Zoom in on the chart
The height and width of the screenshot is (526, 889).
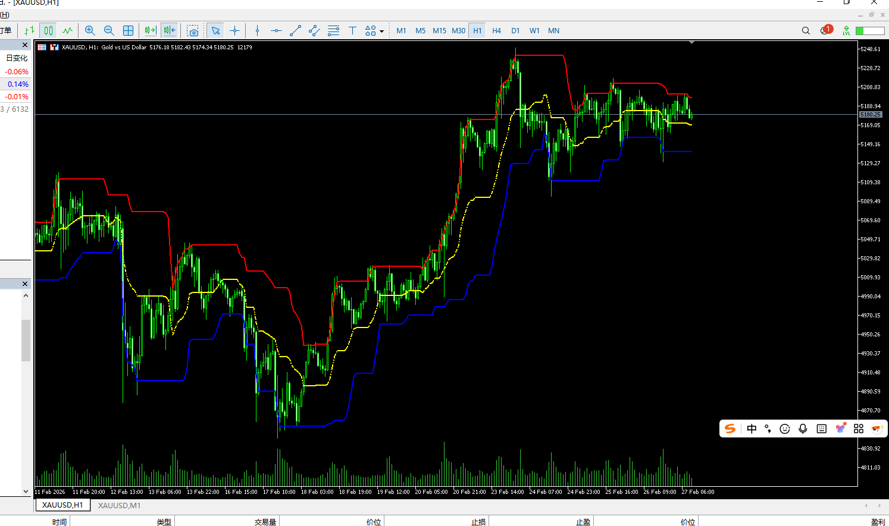(x=90, y=30)
